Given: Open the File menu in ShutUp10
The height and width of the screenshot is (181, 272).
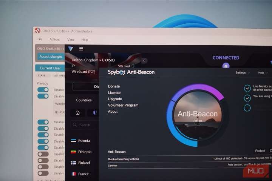Looking at the screenshot, I should tap(40, 39).
